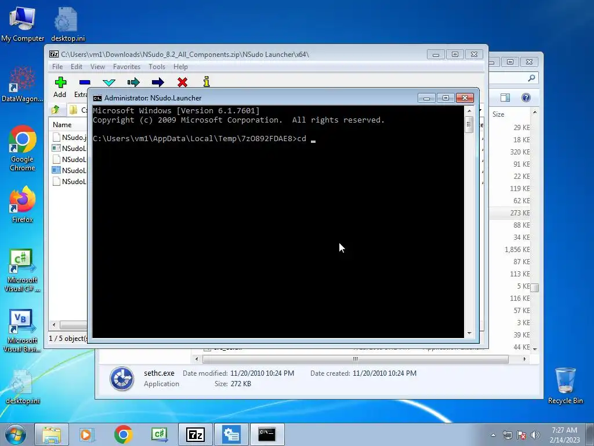Click the Copy arrow icon in 7-Zip toolbar
Image resolution: width=594 pixels, height=446 pixels.
coord(133,82)
